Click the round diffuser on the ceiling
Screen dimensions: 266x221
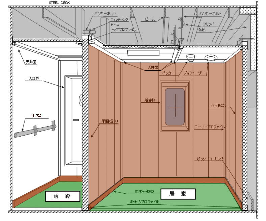pyautogui.click(x=211, y=58)
